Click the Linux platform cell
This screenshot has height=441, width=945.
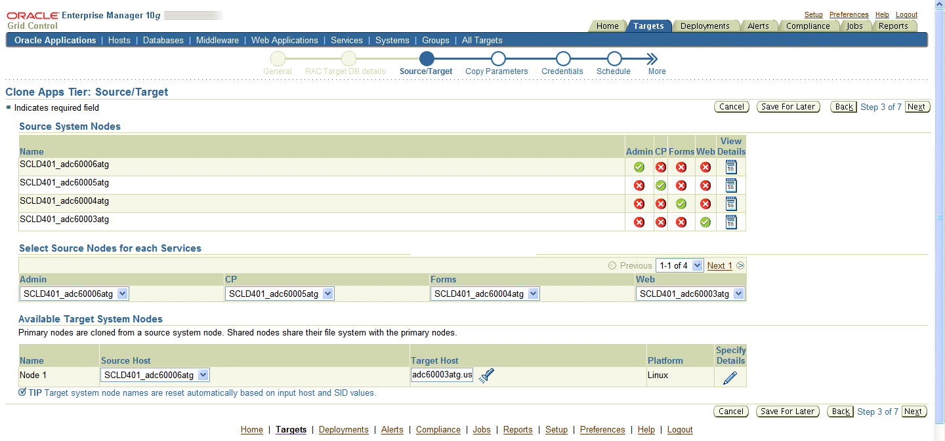[680, 376]
